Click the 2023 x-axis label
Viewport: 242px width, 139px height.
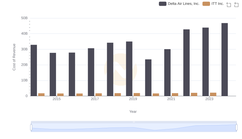tap(209, 99)
